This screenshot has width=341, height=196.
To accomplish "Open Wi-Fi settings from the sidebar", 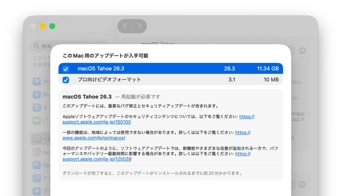I will point(37,82).
